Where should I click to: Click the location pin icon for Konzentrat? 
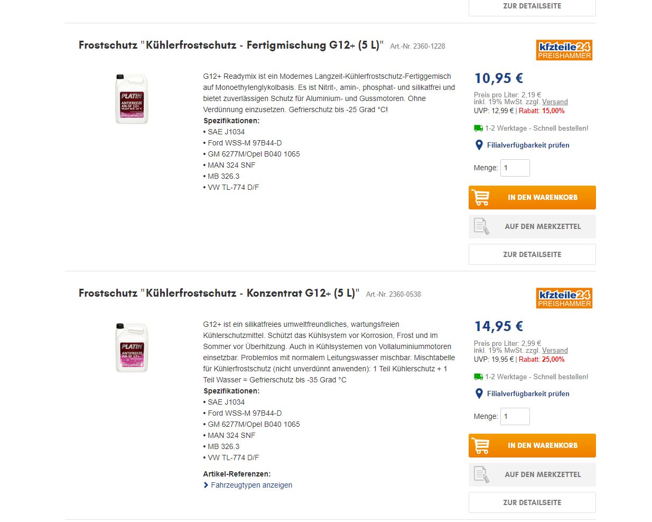[x=479, y=393]
